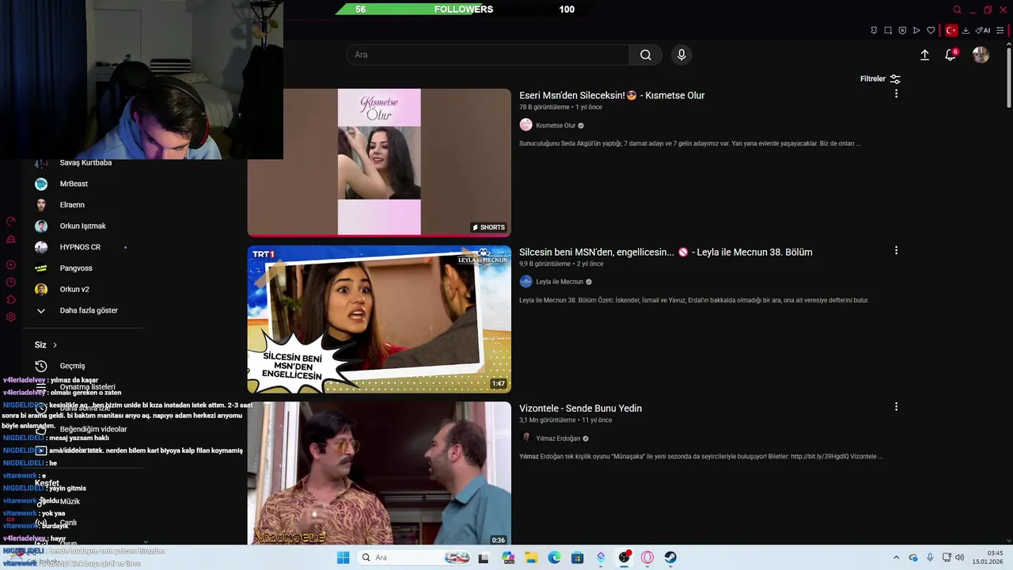The image size is (1013, 570).
Task: Click the page vertical scrollbar
Action: click(1008, 79)
